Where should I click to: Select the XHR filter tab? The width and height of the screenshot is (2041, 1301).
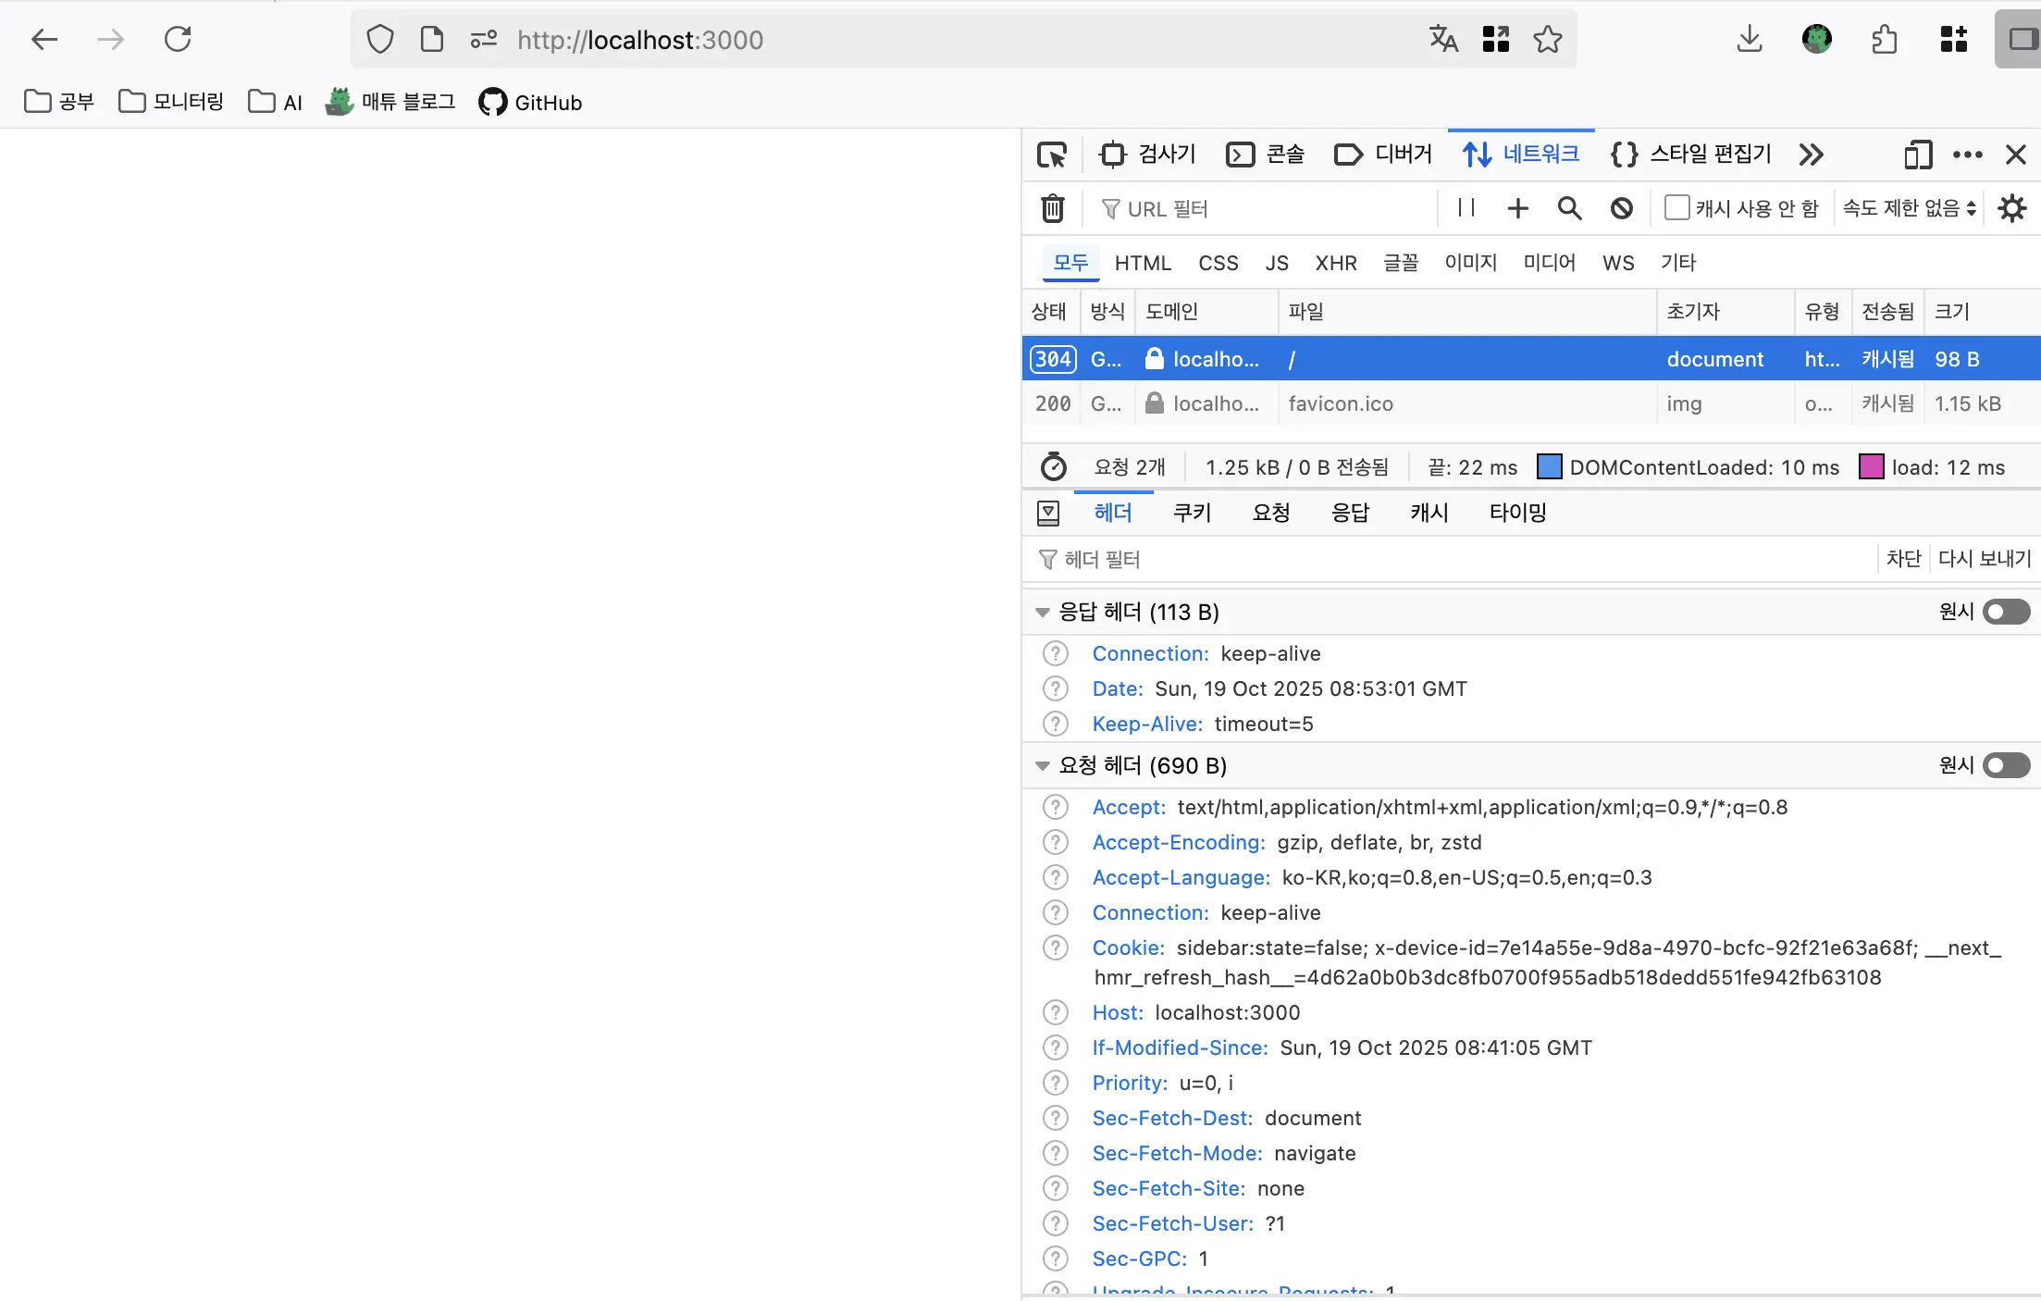click(1336, 263)
